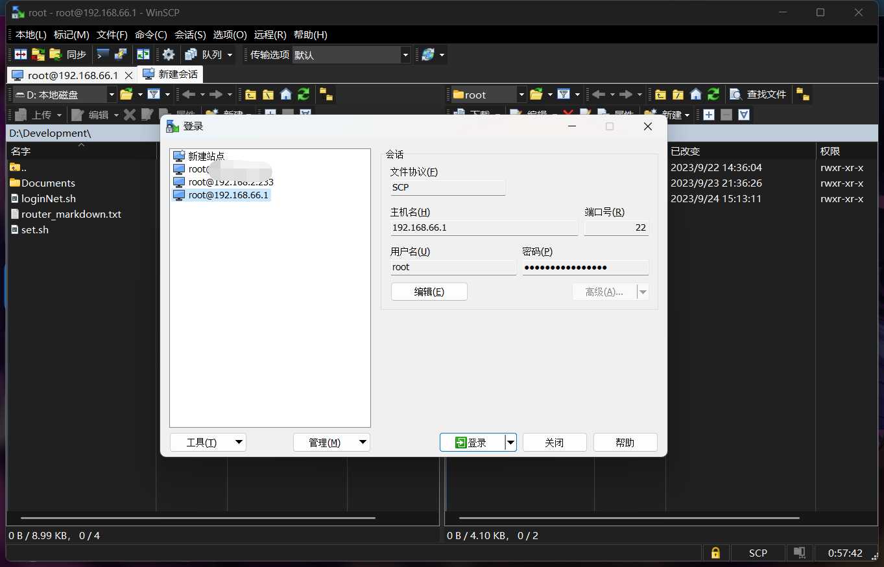Viewport: 884px width, 567px height.
Task: Click the 主机名 host name field
Action: point(484,227)
